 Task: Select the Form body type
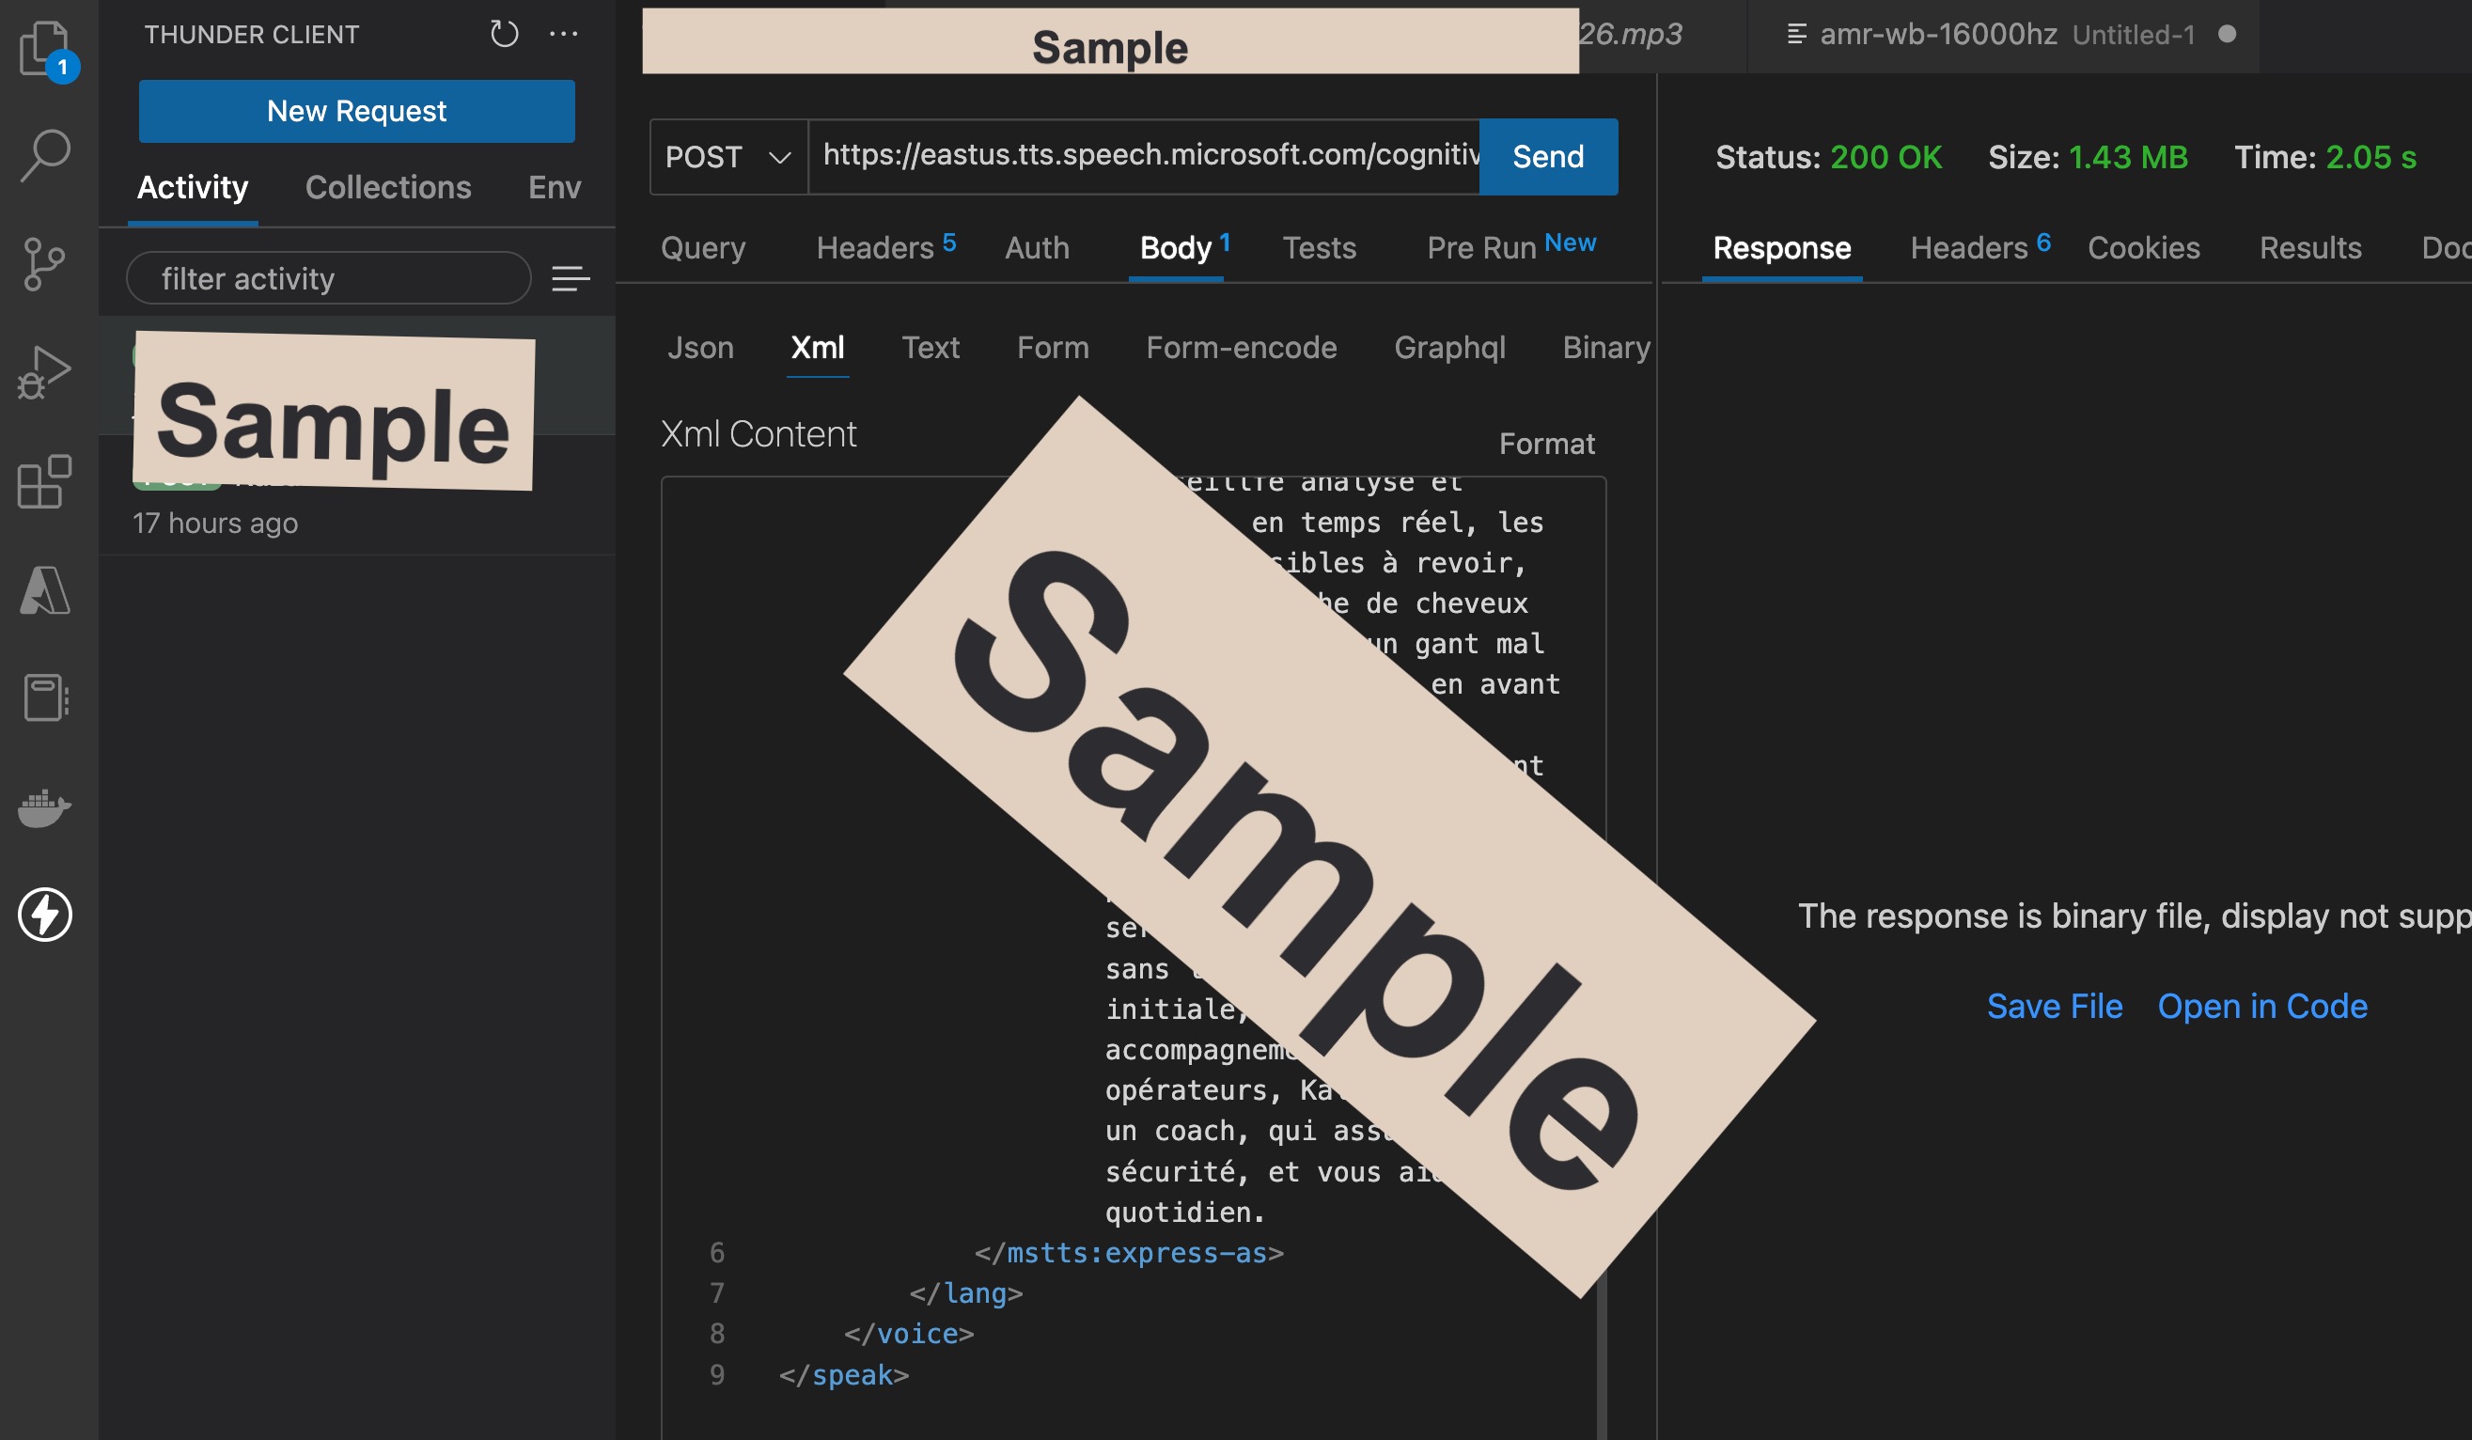(1052, 347)
